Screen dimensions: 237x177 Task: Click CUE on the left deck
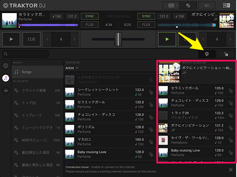32,39
